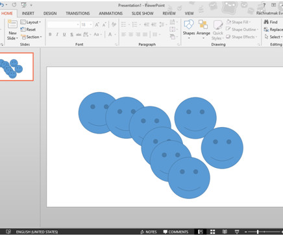Open Text Direction options
This screenshot has width=283, height=236.
(x=173, y=22)
